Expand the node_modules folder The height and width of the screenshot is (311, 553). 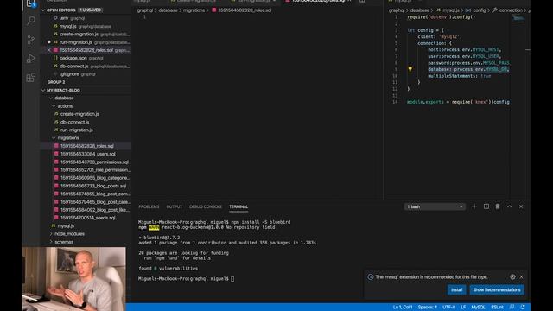(69, 234)
